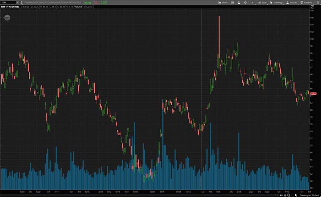This screenshot has width=321, height=197.
Task: Click the 100 price level on price axis
Action: pyautogui.click(x=312, y=39)
